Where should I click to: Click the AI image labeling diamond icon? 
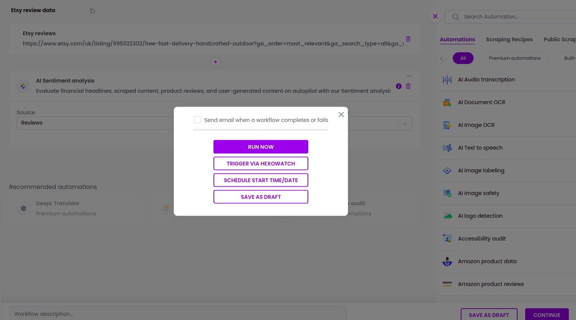(x=447, y=170)
